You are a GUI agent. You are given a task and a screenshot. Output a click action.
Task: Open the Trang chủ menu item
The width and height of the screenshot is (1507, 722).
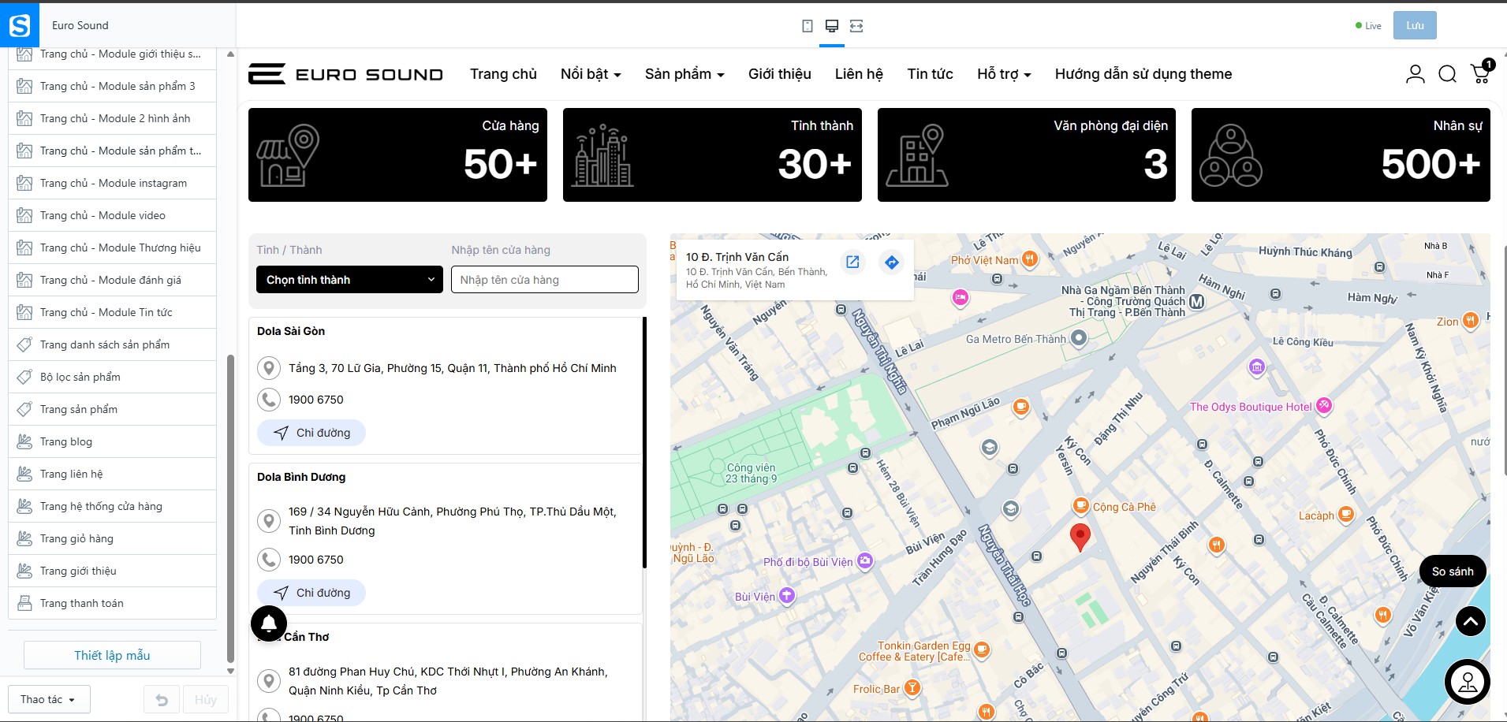503,74
